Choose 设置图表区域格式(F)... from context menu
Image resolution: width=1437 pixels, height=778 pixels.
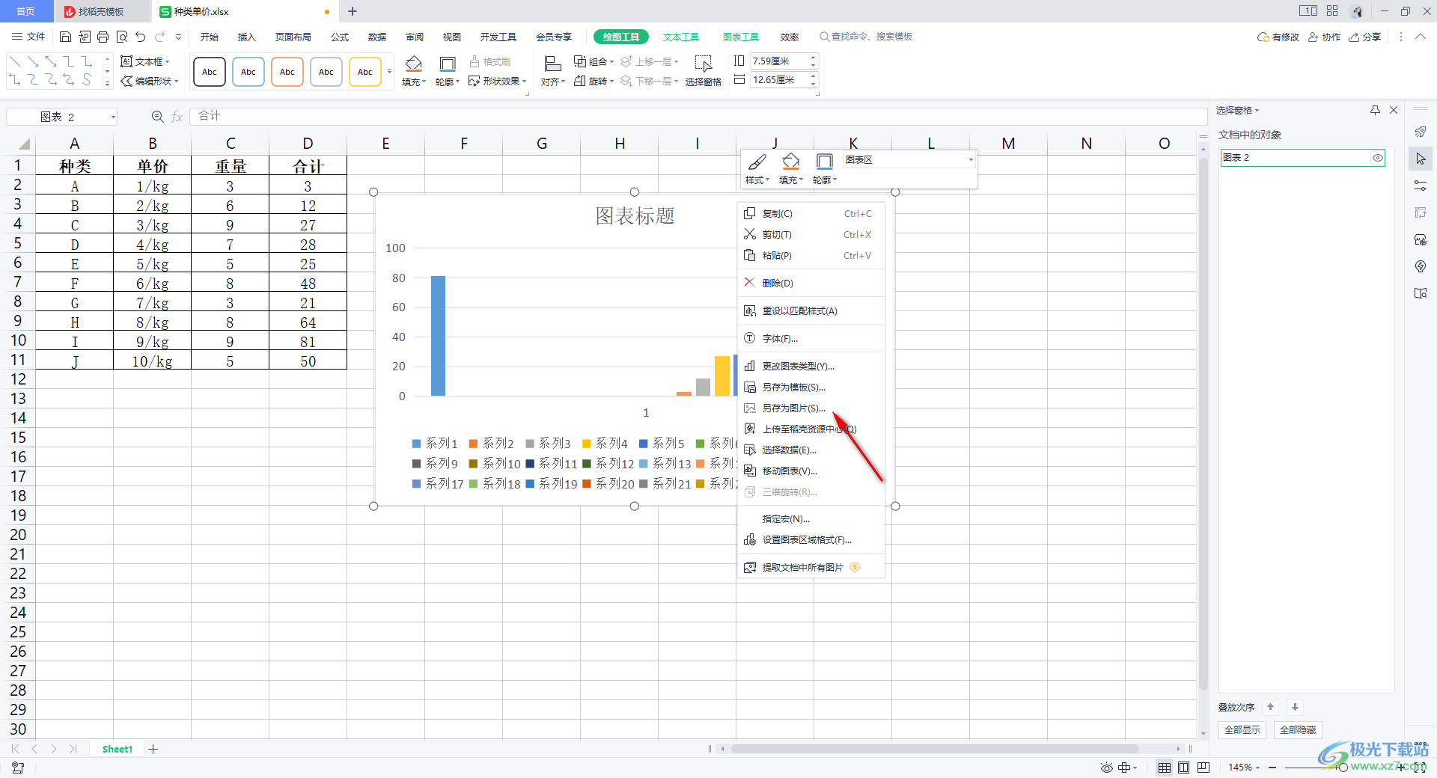click(x=811, y=540)
